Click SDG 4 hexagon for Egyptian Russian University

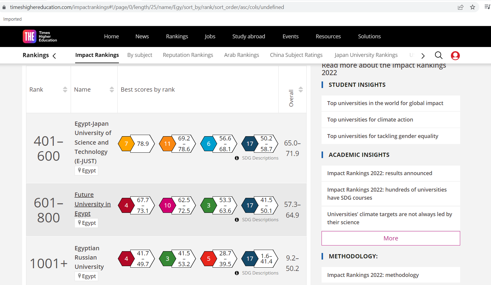126,259
